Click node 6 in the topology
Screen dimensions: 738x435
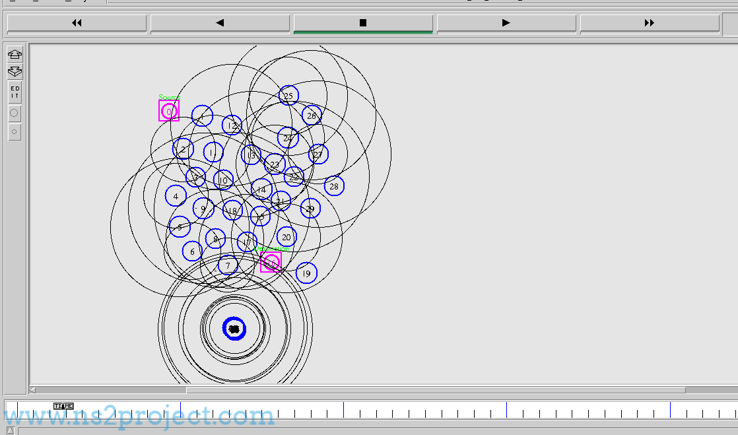192,251
